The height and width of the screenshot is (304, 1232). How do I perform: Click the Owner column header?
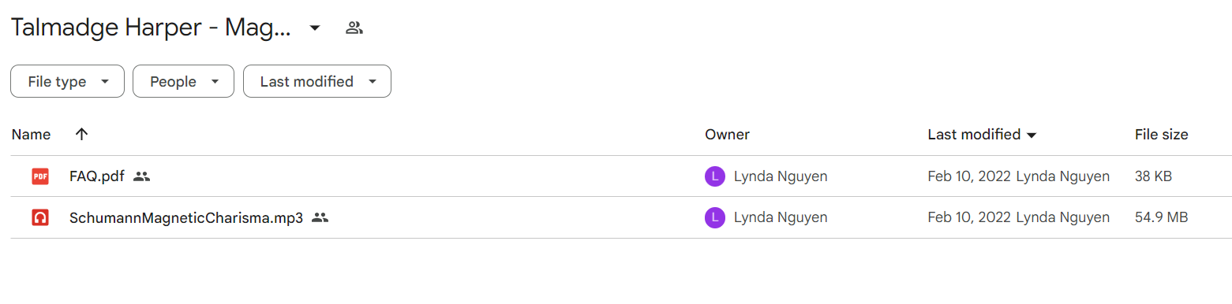[x=727, y=135]
